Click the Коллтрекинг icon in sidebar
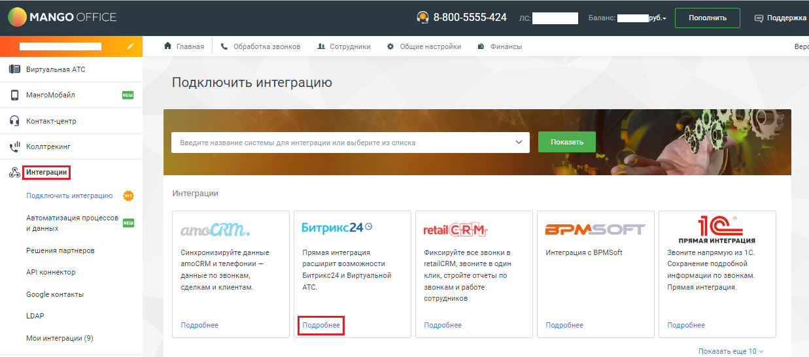Viewport: 809px width, 357px height. (x=14, y=147)
